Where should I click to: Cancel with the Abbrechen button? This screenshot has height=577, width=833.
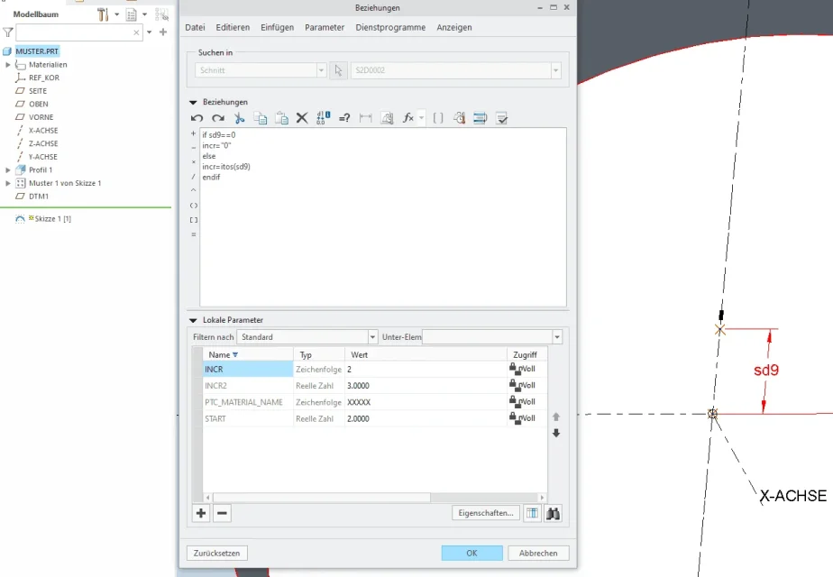[x=538, y=553]
